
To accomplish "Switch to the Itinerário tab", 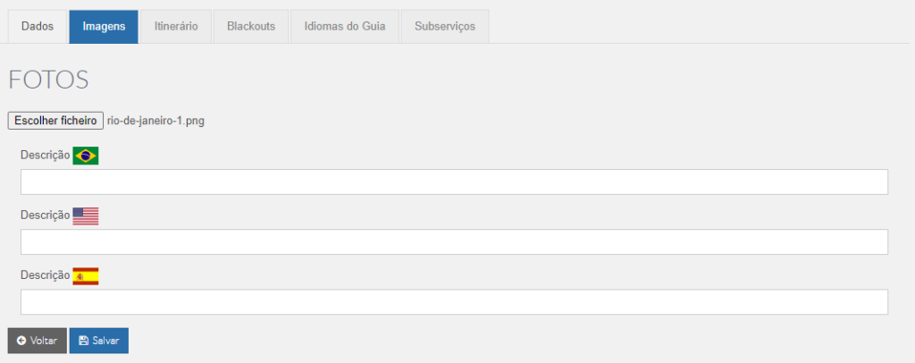I will click(x=176, y=27).
